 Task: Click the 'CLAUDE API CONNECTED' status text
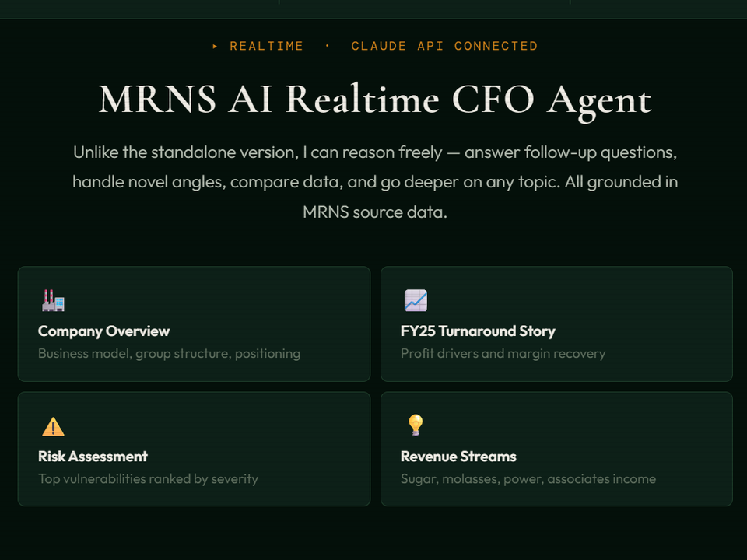pyautogui.click(x=444, y=46)
